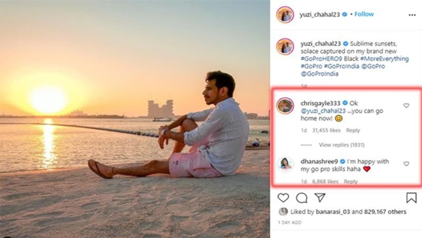Save post with bookmark icon
Viewport: 422px width, 238px height.
pos(411,198)
